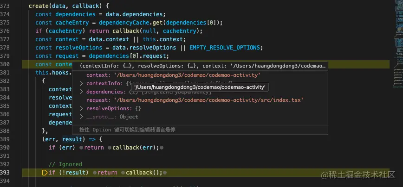Click data.resolveOptions on line 378
The width and height of the screenshot is (403, 187).
pyautogui.click(x=144, y=48)
